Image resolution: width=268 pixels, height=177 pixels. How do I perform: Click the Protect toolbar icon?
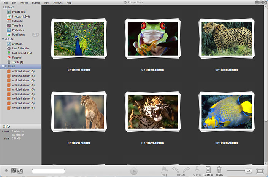pos(208,171)
